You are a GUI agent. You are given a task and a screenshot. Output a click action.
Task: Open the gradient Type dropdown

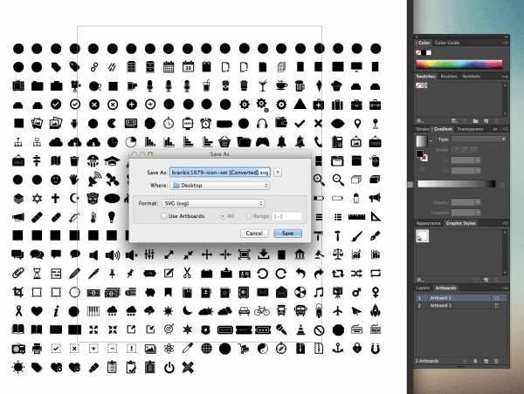[472, 139]
